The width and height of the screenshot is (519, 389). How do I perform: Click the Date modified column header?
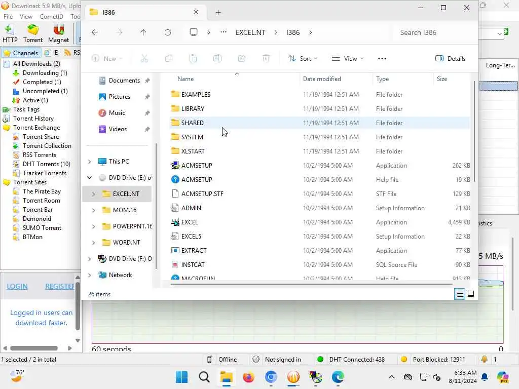tap(322, 79)
